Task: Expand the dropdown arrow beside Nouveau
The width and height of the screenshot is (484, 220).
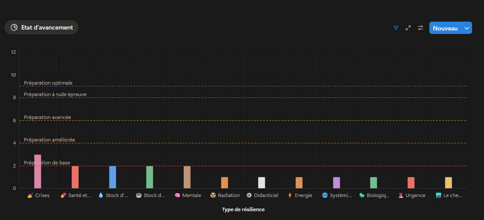Action: tap(467, 28)
